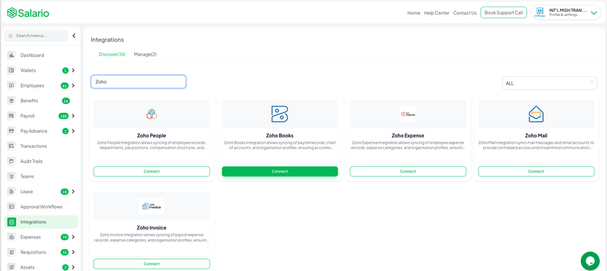This screenshot has height=271, width=607.
Task: Click the Benefits gift icon
Action: tap(12, 101)
